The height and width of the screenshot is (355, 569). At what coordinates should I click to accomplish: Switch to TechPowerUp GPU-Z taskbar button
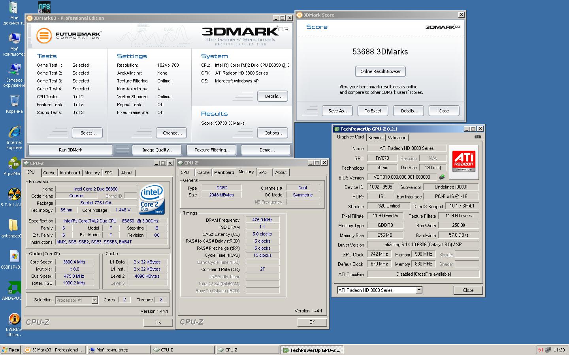pos(312,350)
